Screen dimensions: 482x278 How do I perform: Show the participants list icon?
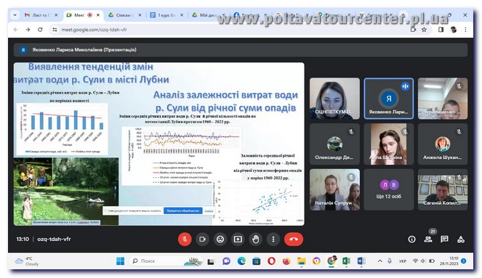(428, 240)
